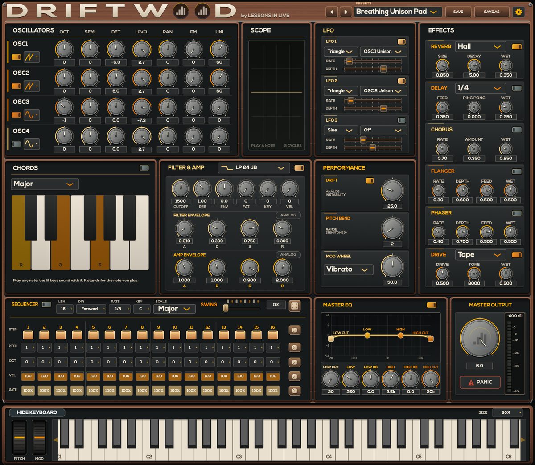The width and height of the screenshot is (535, 465).
Task: Open sequencer direction Forward dropdown
Action: 91,309
